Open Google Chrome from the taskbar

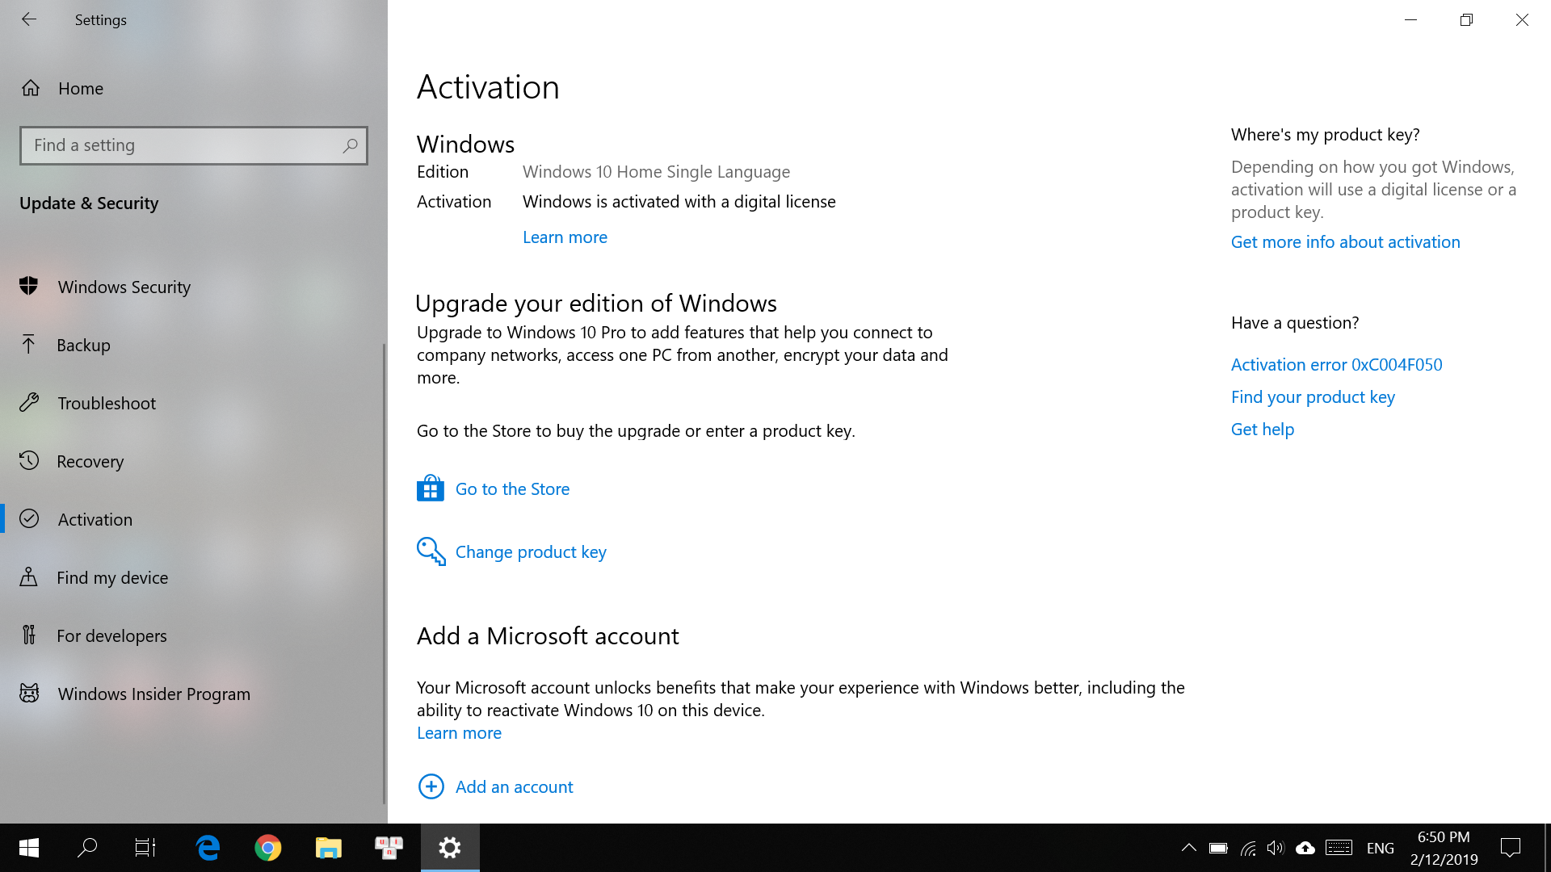pyautogui.click(x=268, y=848)
